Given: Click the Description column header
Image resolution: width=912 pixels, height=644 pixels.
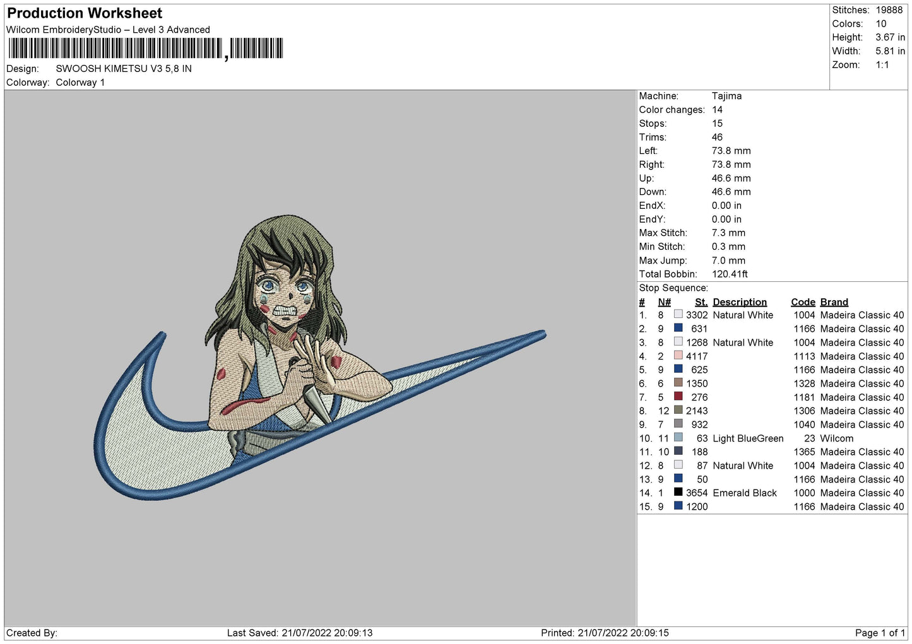Looking at the screenshot, I should click(x=740, y=302).
